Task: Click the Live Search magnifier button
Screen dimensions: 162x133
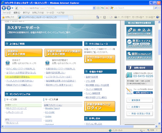Action: [156, 8]
